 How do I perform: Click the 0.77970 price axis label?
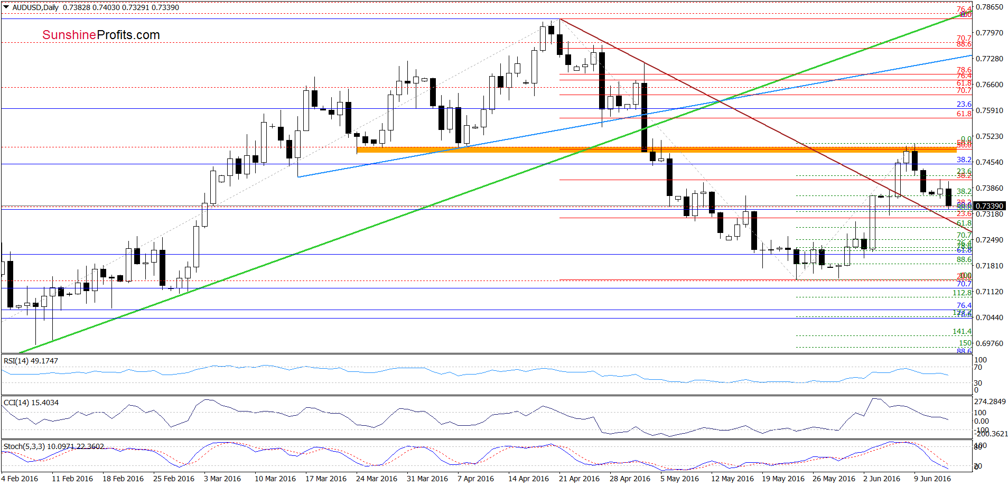(x=989, y=33)
